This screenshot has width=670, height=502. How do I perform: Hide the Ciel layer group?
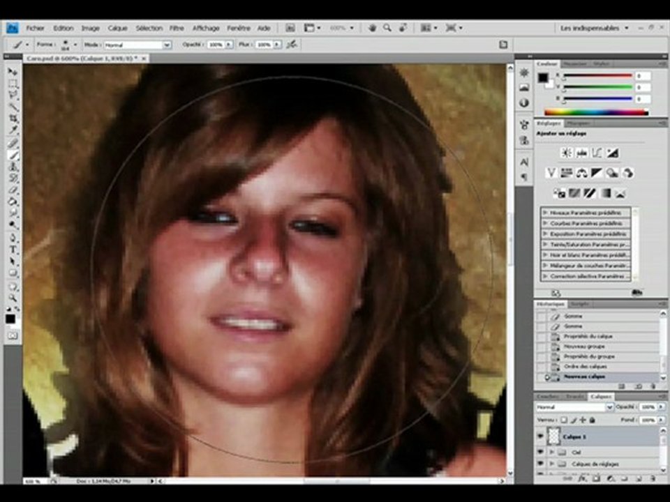pos(540,452)
